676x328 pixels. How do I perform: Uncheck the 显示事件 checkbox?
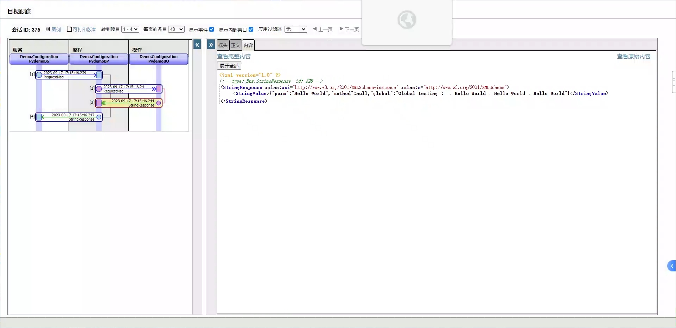coord(212,29)
